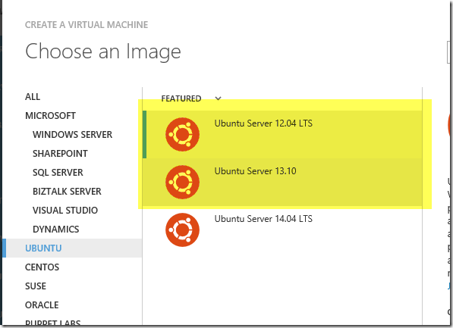Choose Ubuntu Server 13.10 image

pos(282,182)
